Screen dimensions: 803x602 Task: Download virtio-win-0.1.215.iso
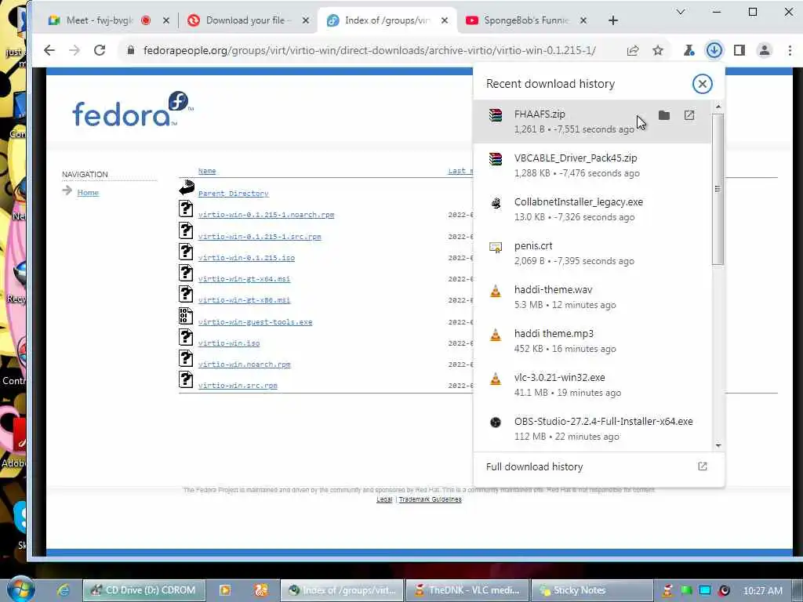click(246, 258)
